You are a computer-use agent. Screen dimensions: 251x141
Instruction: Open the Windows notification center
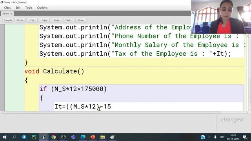245,137
